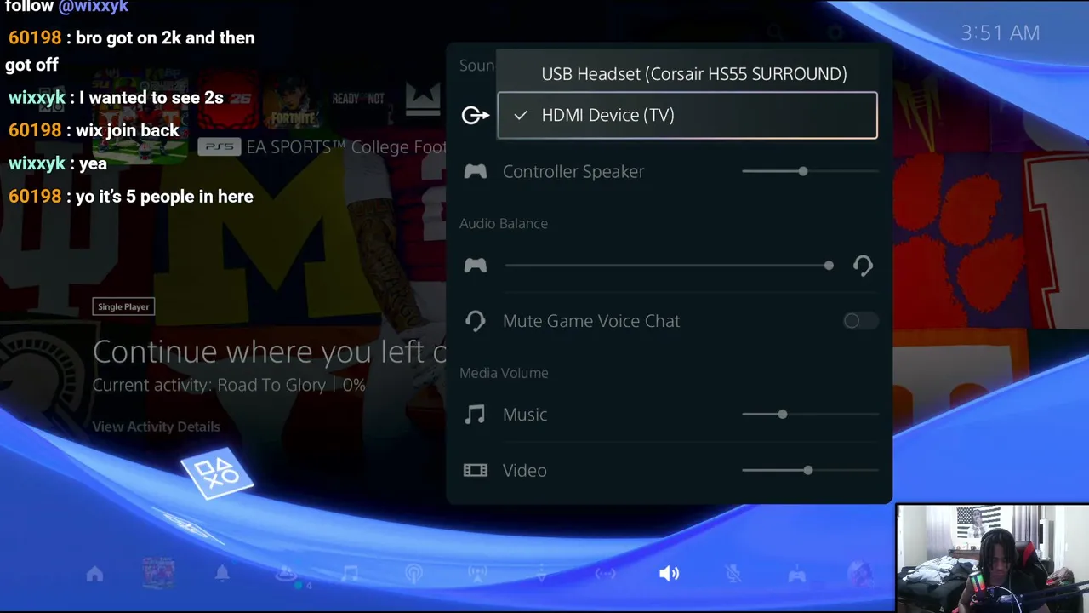Open Sound speaker icon in control center
Viewport: 1089px width, 613px height.
pos(670,574)
